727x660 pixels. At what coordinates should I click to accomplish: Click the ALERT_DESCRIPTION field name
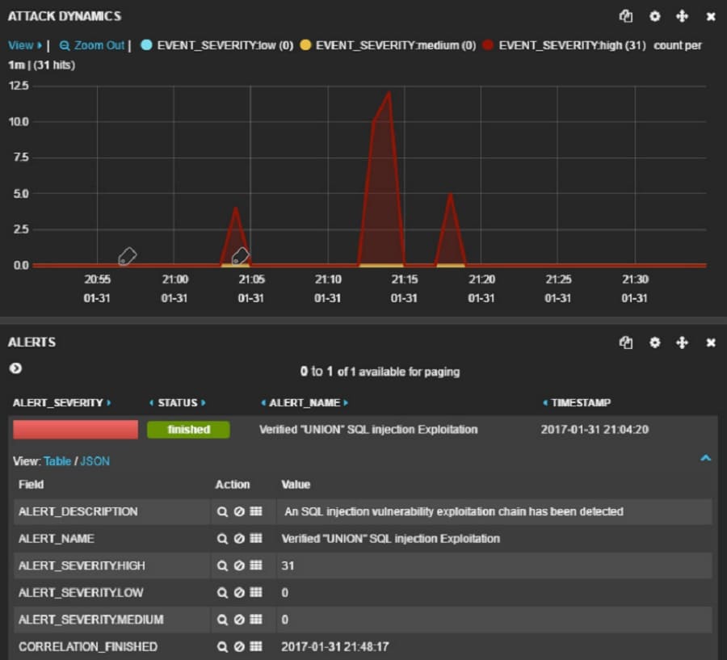(x=78, y=511)
